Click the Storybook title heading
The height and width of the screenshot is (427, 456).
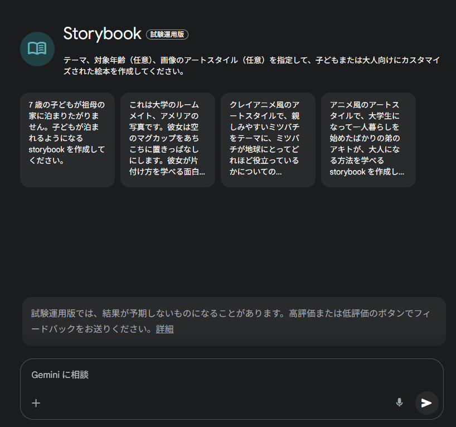102,33
